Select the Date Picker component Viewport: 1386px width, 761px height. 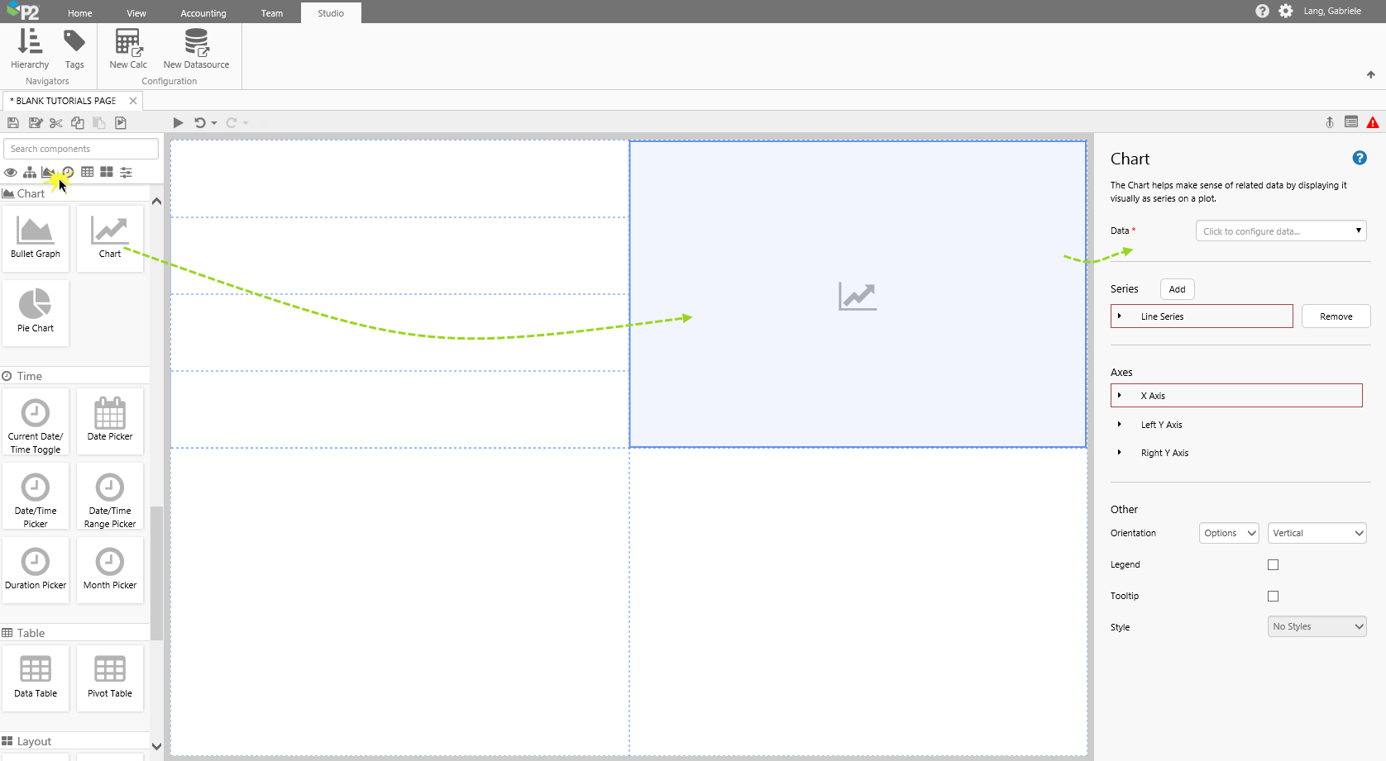(x=110, y=421)
